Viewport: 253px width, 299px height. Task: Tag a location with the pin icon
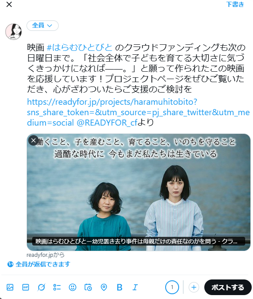[104, 287]
